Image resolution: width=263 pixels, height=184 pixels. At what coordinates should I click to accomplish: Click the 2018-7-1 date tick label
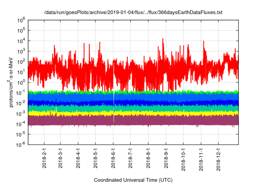point(130,158)
